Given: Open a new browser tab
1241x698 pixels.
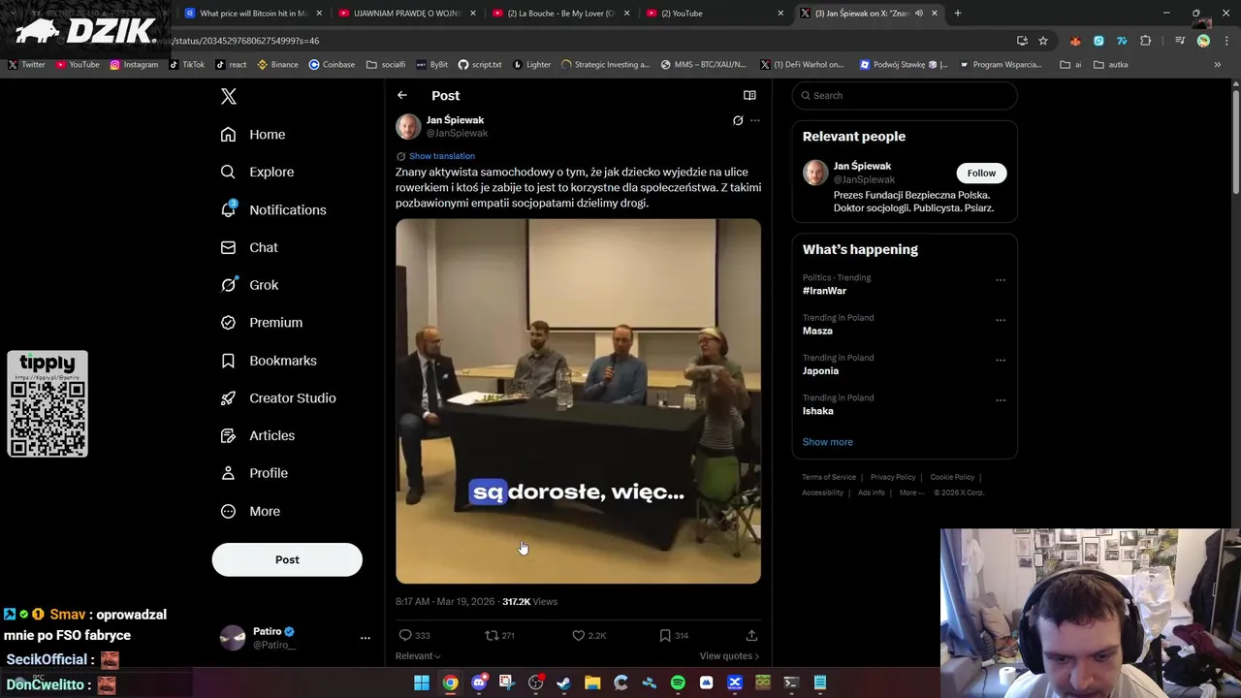Looking at the screenshot, I should [958, 14].
